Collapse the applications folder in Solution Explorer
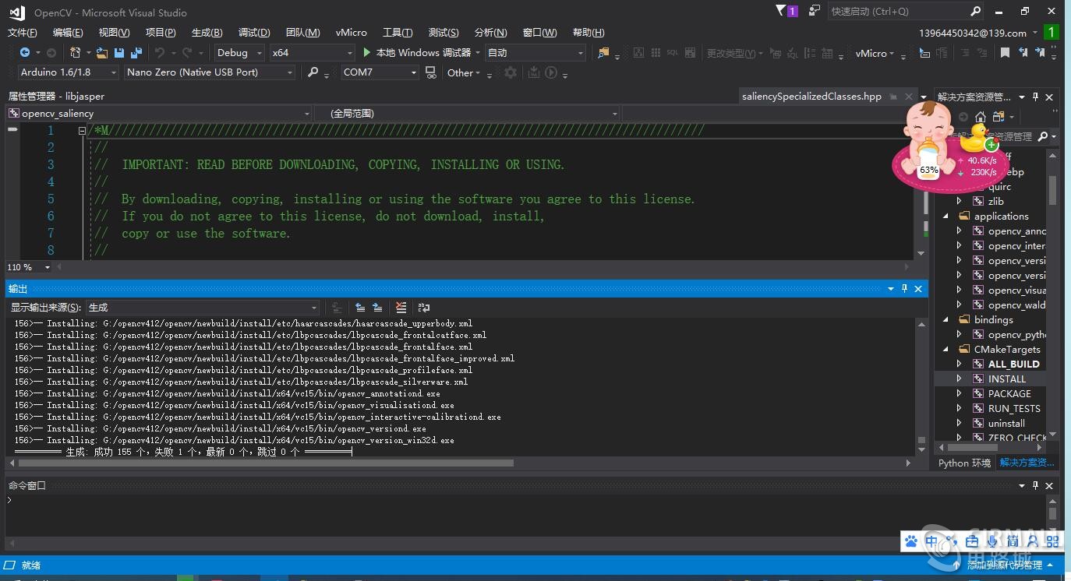This screenshot has height=581, width=1071. click(947, 217)
